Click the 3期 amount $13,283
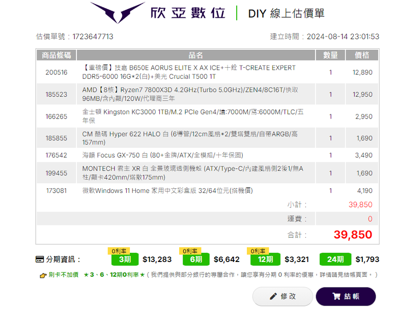The width and height of the screenshot is (397, 320). 157,259
